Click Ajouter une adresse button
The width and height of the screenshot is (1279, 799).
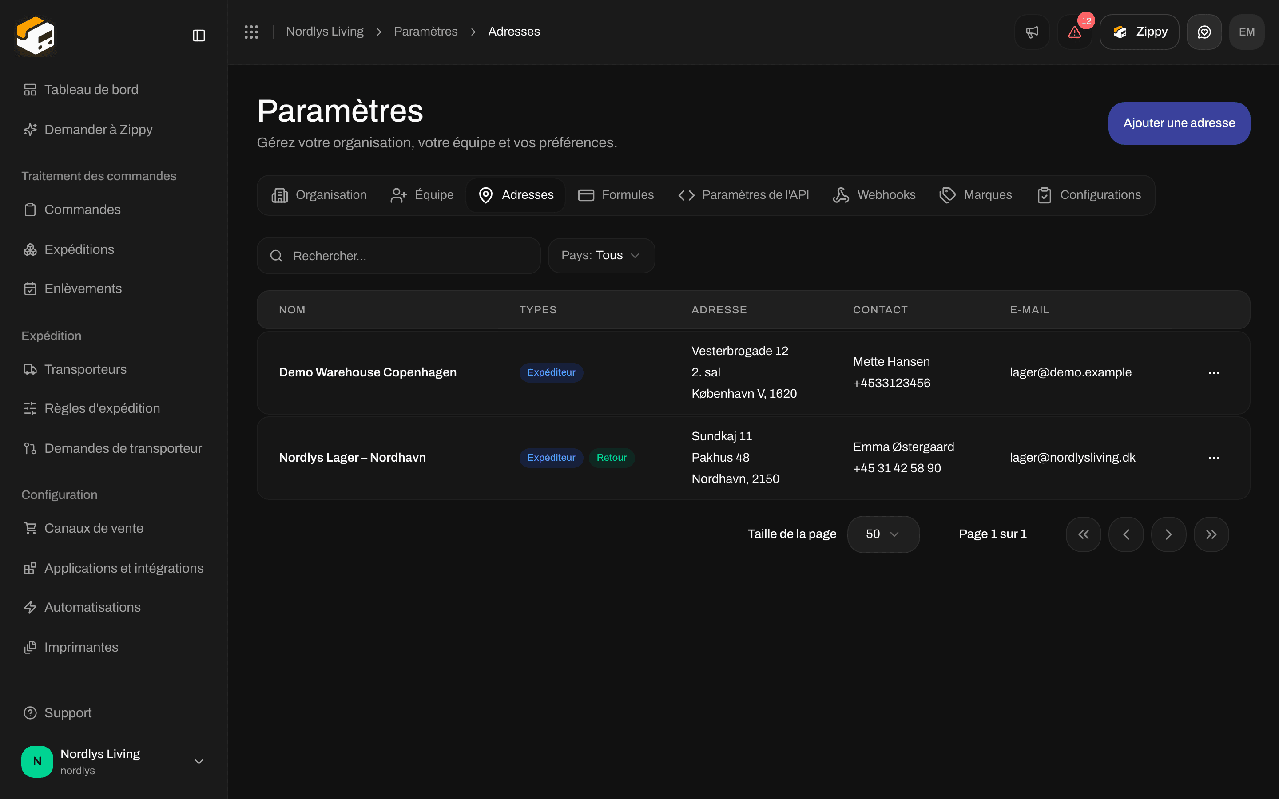point(1179,123)
